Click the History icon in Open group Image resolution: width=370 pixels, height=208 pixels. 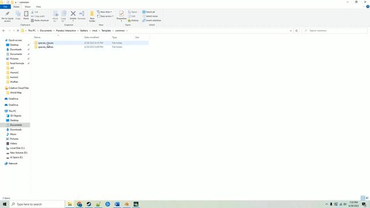point(134,21)
